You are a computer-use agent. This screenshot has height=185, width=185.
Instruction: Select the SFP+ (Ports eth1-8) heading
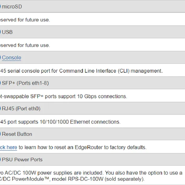[x=25, y=83]
